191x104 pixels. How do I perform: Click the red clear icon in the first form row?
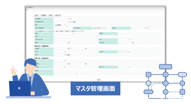pyautogui.click(x=70, y=19)
